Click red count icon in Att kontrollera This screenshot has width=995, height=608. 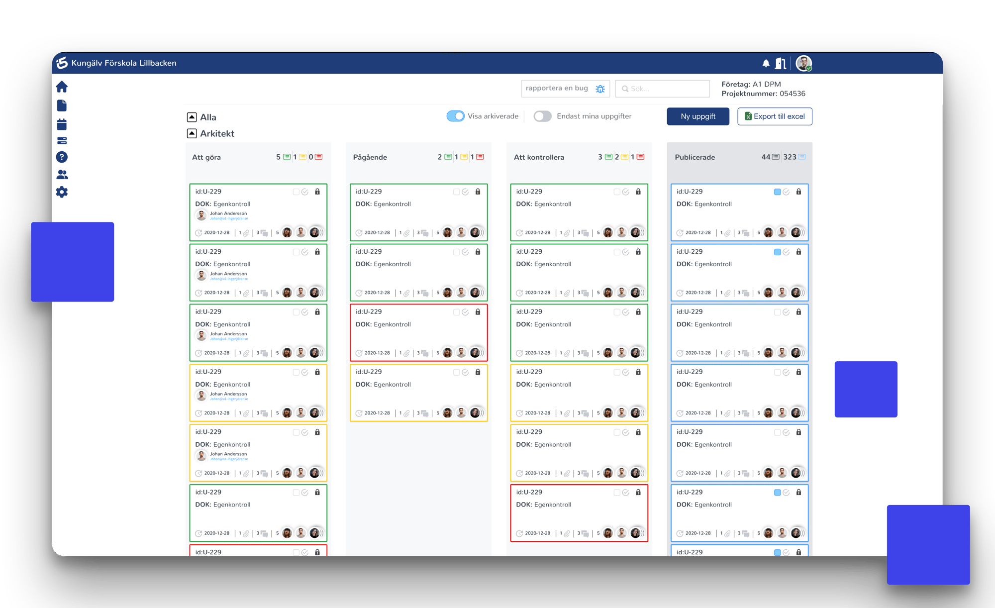[641, 157]
